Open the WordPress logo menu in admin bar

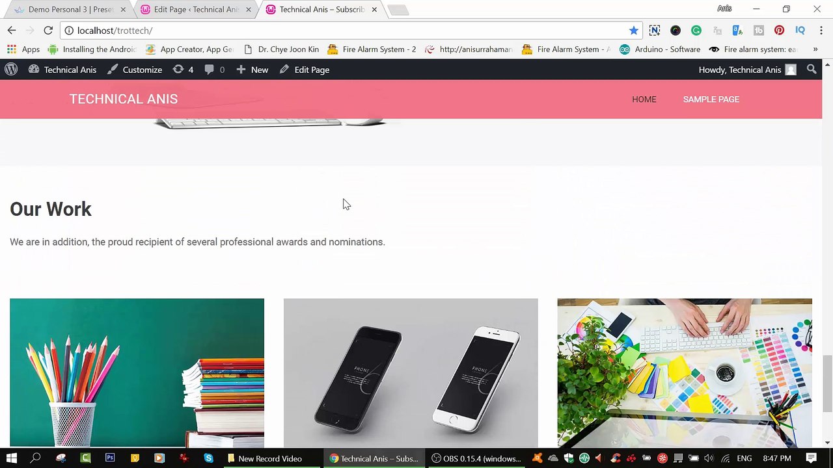10,70
